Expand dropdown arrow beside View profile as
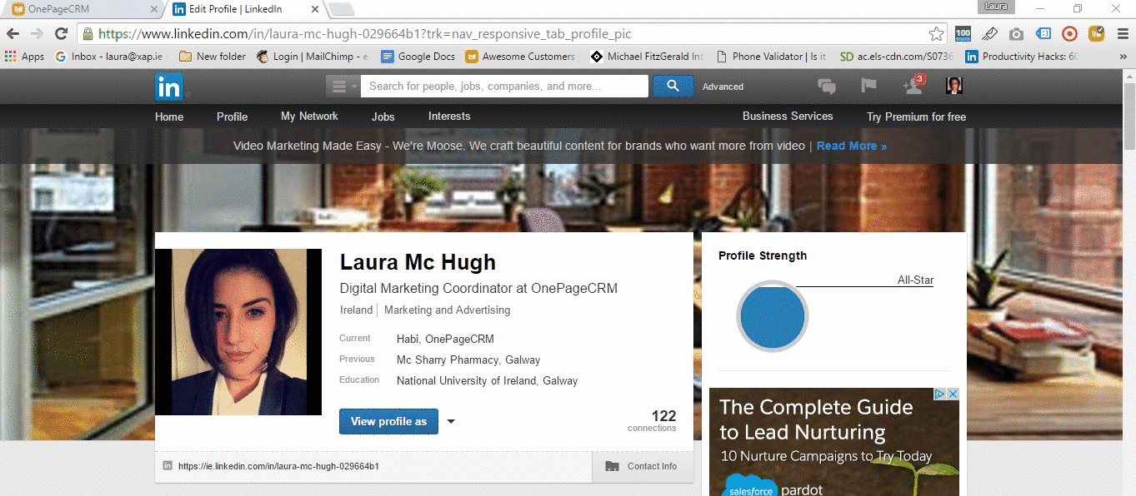The height and width of the screenshot is (496, 1136). pos(451,422)
